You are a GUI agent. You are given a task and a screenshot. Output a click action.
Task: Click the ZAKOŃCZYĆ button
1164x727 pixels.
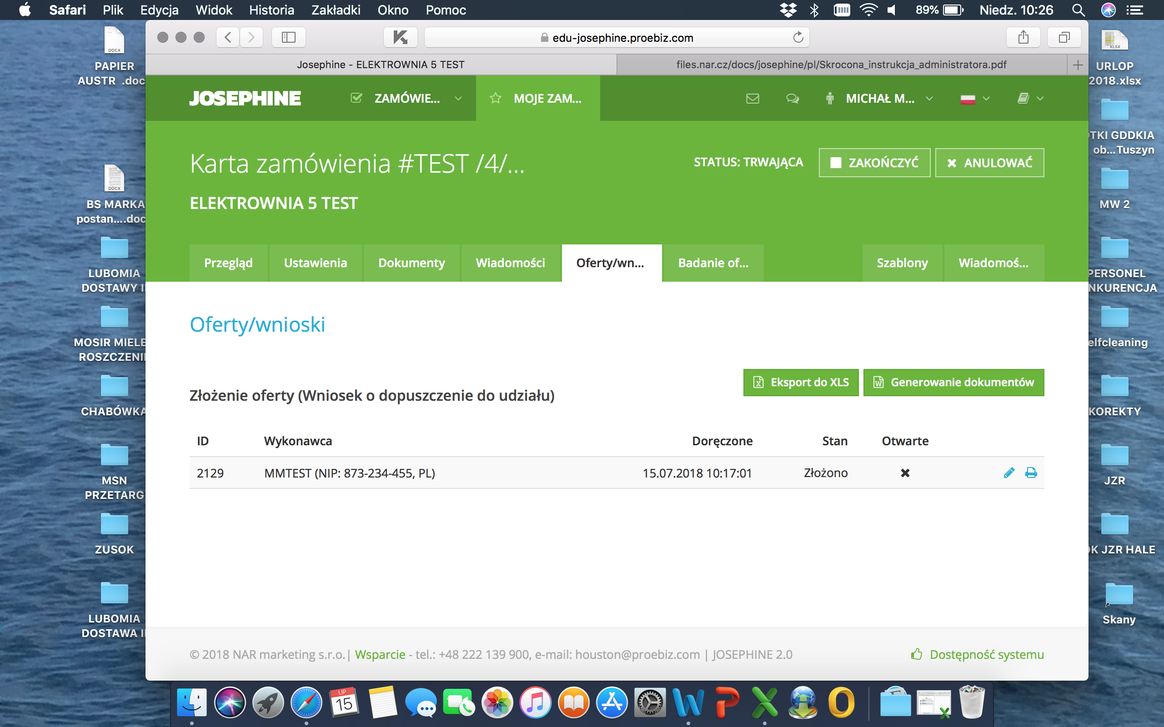pos(874,163)
